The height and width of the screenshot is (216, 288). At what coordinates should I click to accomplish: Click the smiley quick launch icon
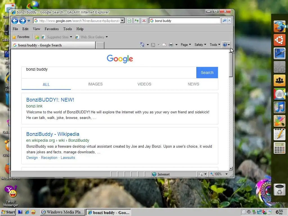[33, 212]
